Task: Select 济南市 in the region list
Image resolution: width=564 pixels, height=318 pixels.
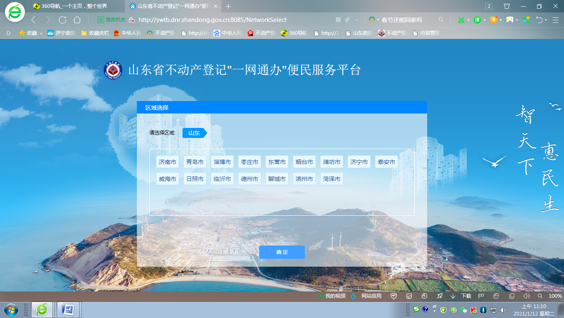Action: pyautogui.click(x=168, y=162)
